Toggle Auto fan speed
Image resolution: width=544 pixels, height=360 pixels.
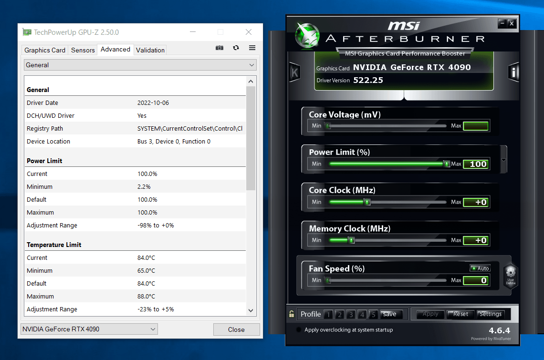point(480,268)
